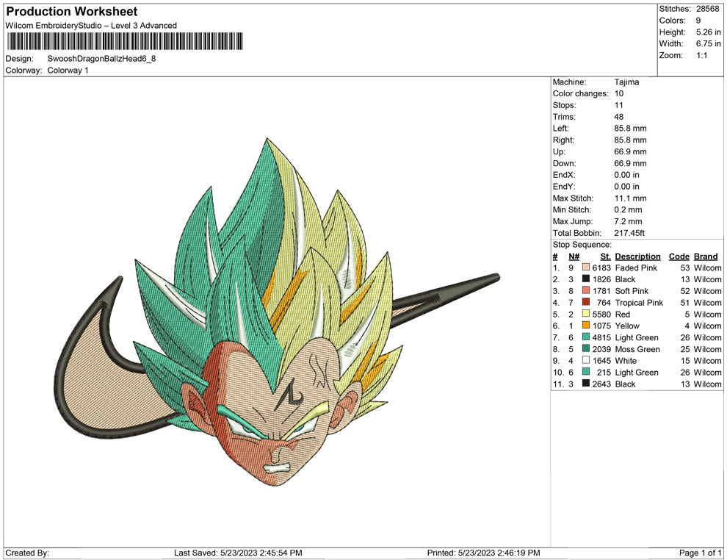Screen dimensions: 727x560
Task: Click the Machine value Tajima
Action: 626,82
